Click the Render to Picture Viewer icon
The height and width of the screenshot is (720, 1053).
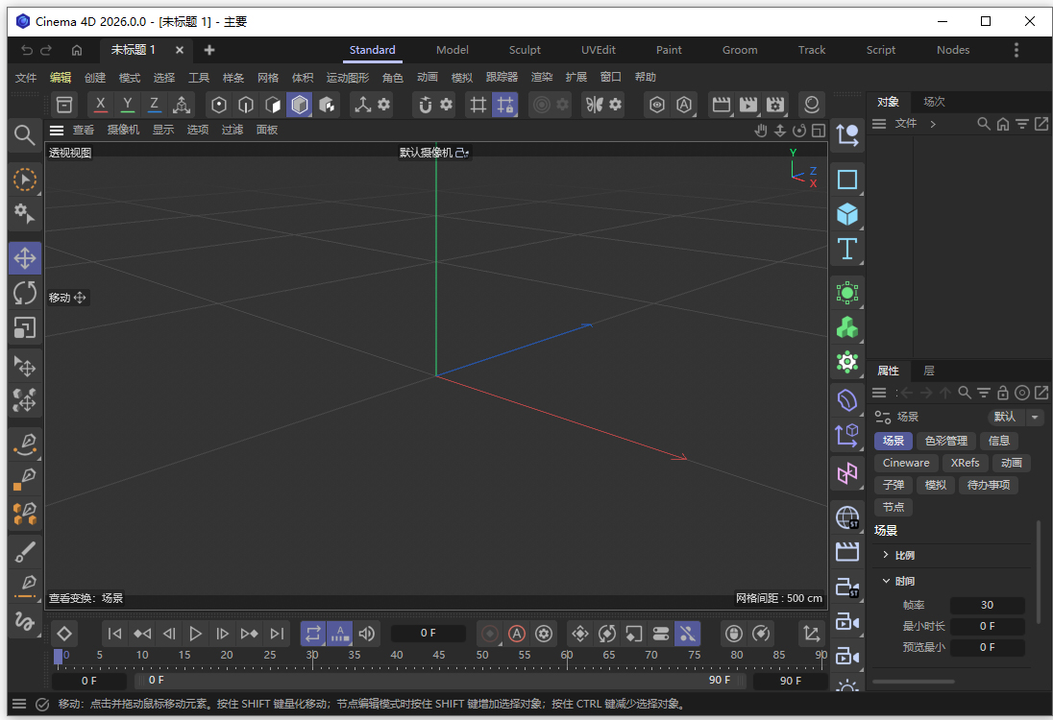click(747, 104)
